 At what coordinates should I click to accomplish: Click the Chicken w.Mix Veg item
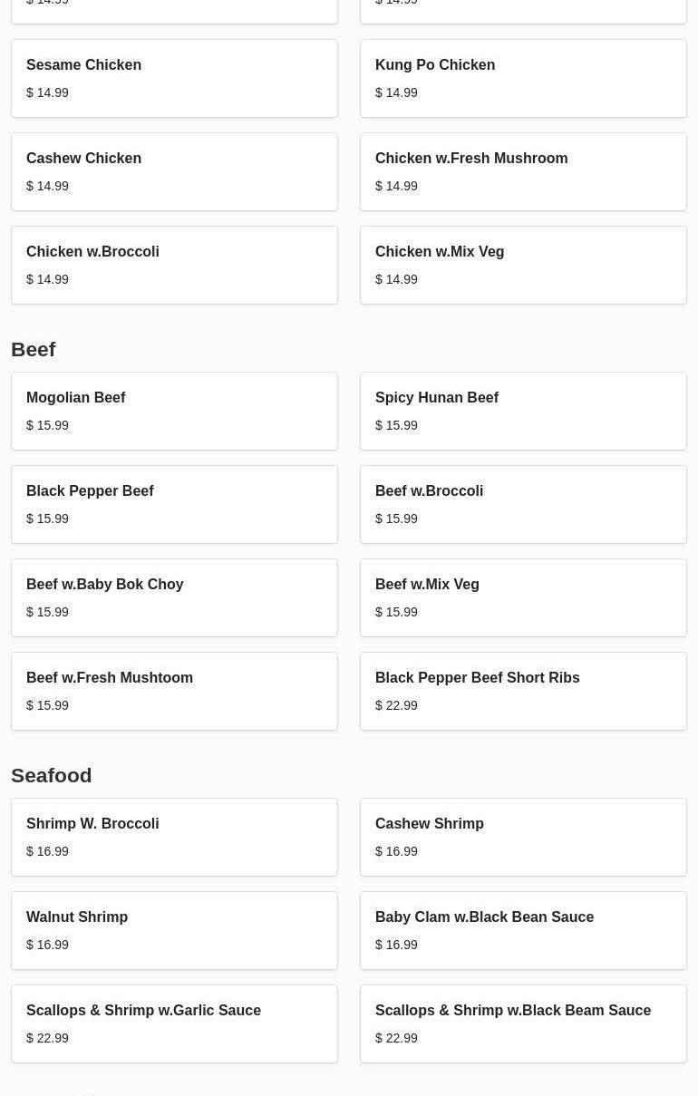point(523,265)
